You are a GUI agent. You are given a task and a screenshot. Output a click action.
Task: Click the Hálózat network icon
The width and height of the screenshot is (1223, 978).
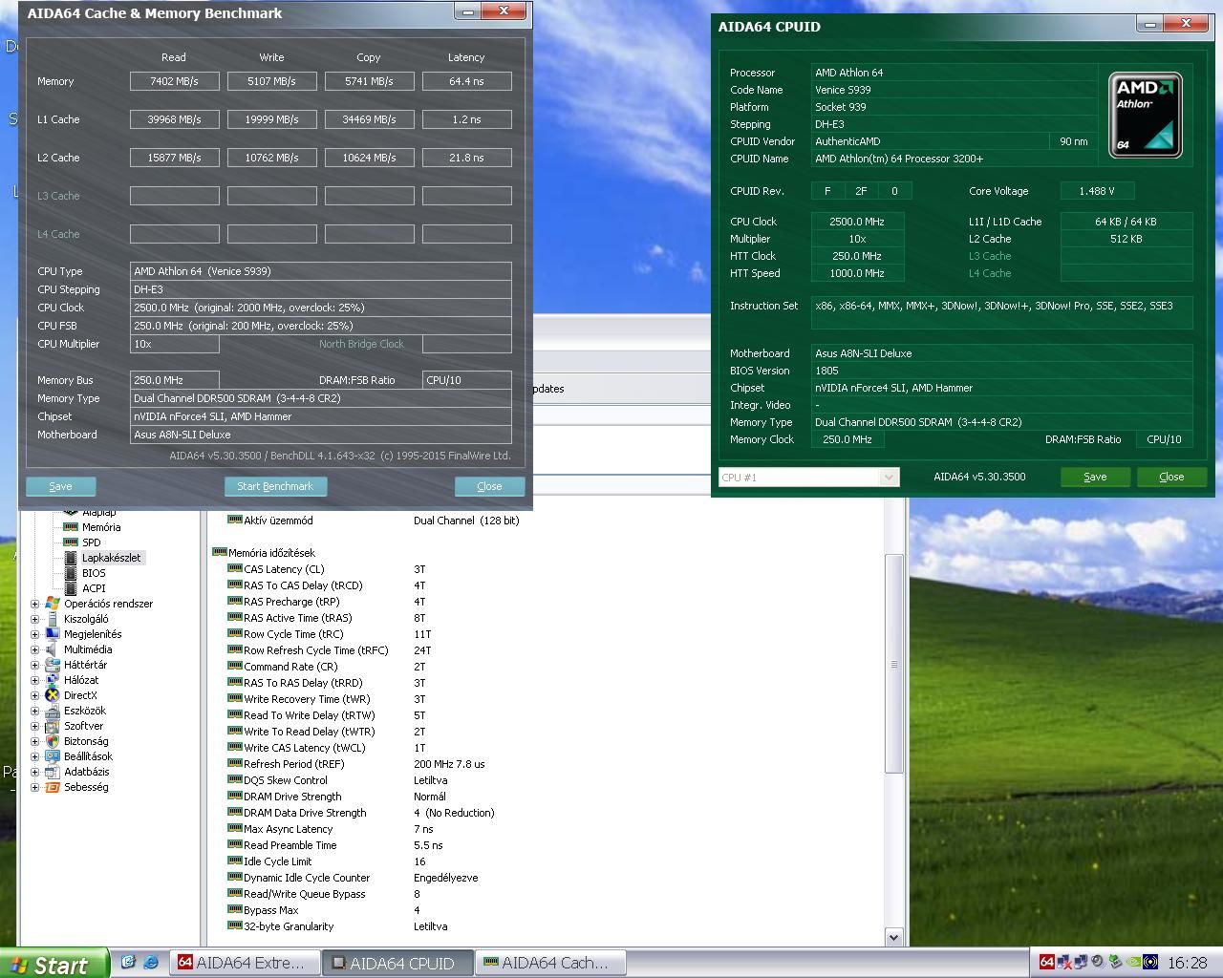[x=53, y=680]
